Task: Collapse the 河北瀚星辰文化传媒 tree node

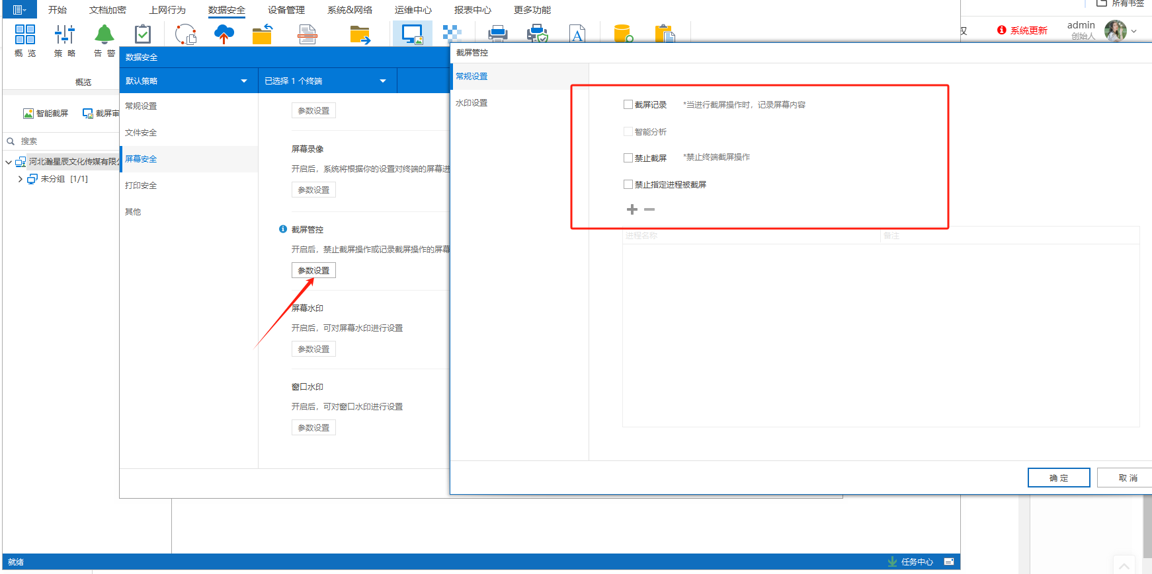Action: (9, 162)
